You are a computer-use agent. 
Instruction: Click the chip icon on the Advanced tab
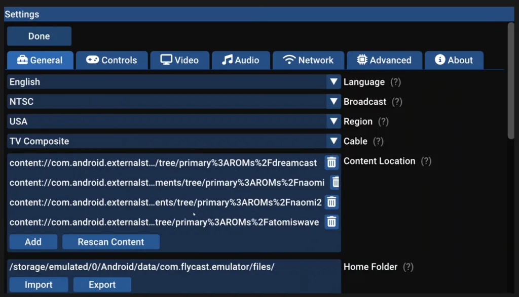(363, 60)
